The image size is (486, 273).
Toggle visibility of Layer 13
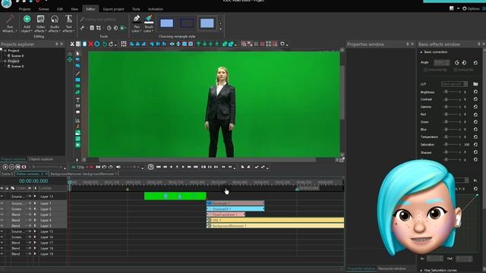[2, 196]
